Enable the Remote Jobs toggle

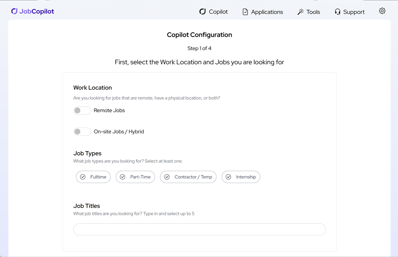(x=82, y=110)
